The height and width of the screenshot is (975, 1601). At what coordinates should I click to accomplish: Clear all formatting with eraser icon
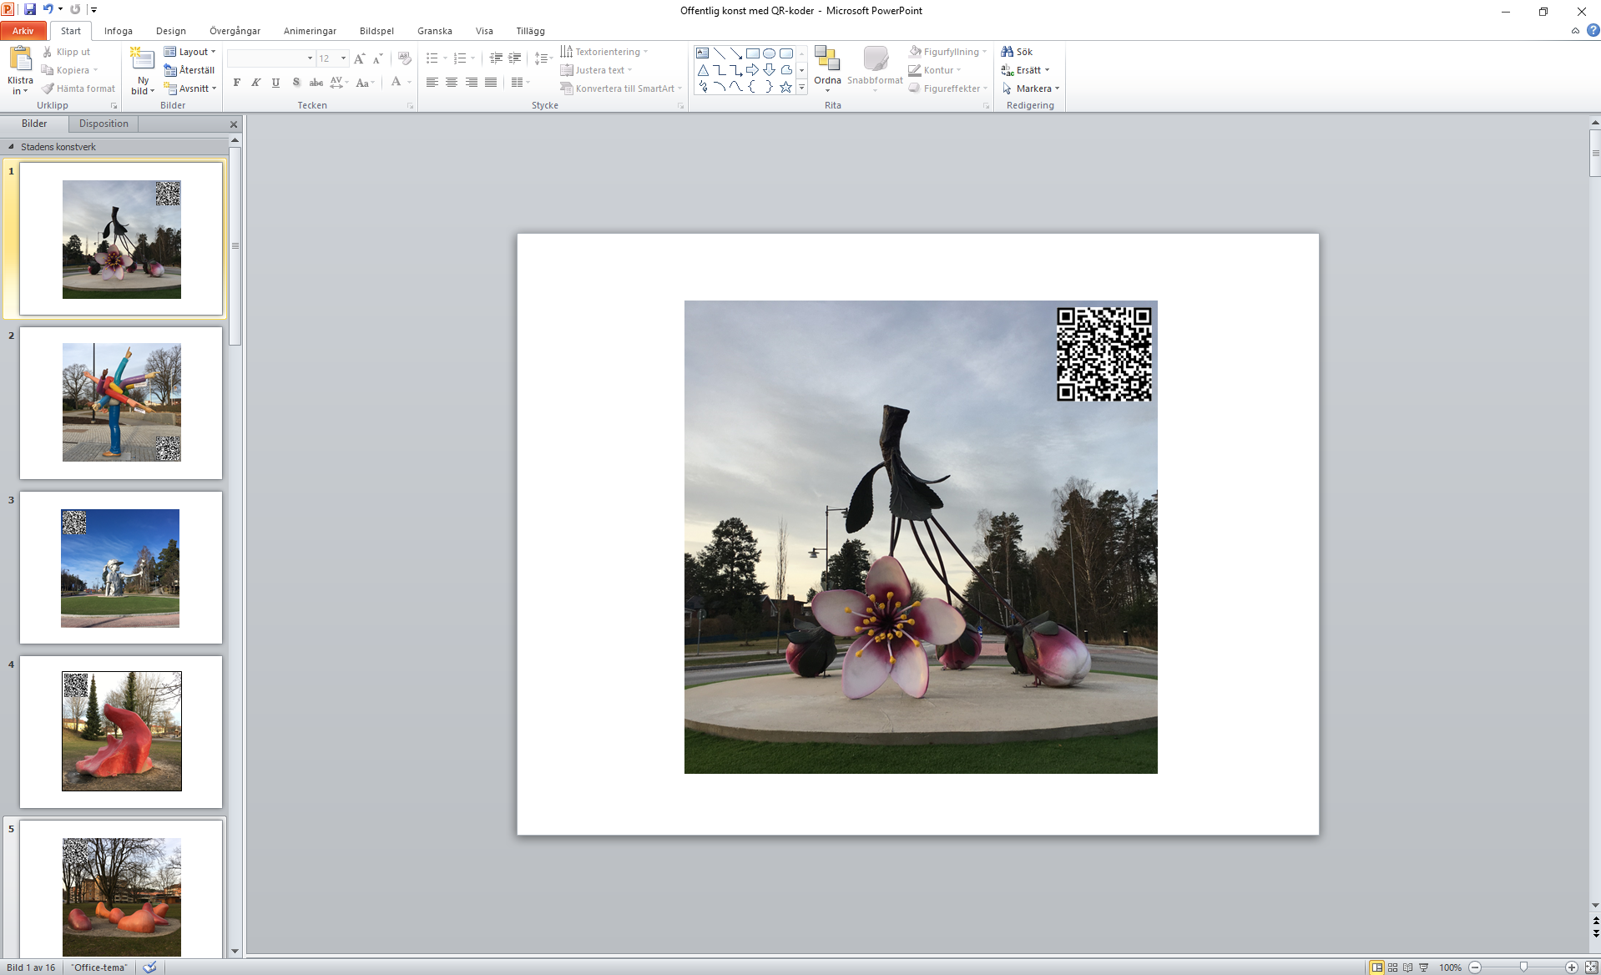click(405, 58)
